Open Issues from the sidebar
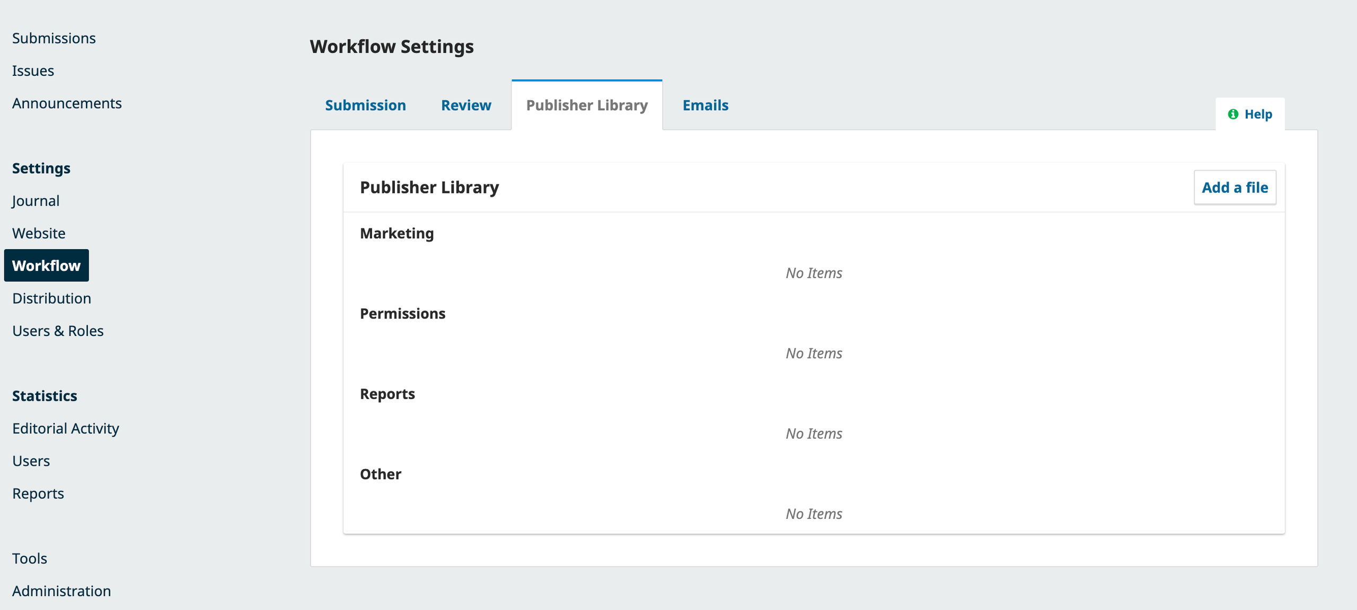This screenshot has height=610, width=1357. click(x=33, y=70)
